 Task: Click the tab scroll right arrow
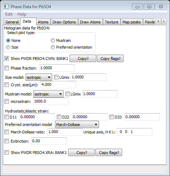click(x=164, y=21)
